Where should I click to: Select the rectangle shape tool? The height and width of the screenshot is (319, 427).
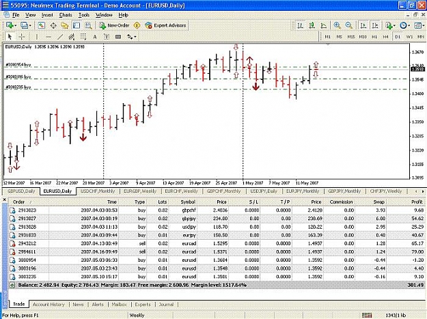[118, 37]
